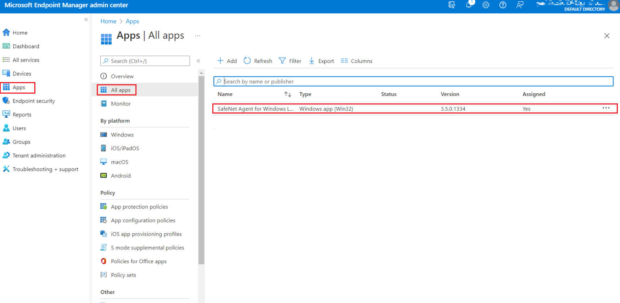Screen dimensions: 620x303
Task: Open the more options ellipsis beside title
Action: tap(198, 36)
